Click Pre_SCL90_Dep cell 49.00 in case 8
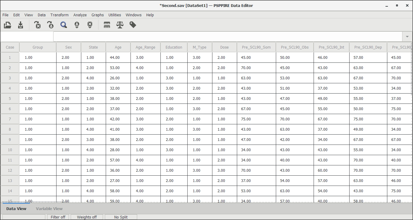The width and height of the screenshot is (413, 220). [x=368, y=129]
